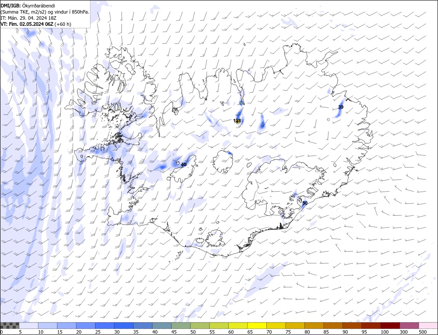Pick the legend swatch between 25 and 30
The image size is (438, 335).
pyautogui.click(x=105, y=325)
